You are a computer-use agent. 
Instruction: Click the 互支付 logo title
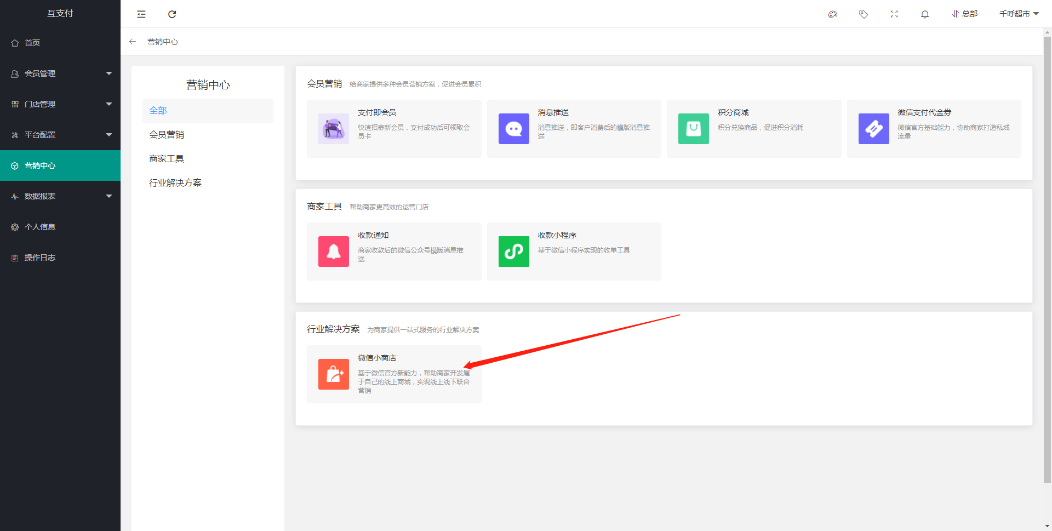pos(60,14)
